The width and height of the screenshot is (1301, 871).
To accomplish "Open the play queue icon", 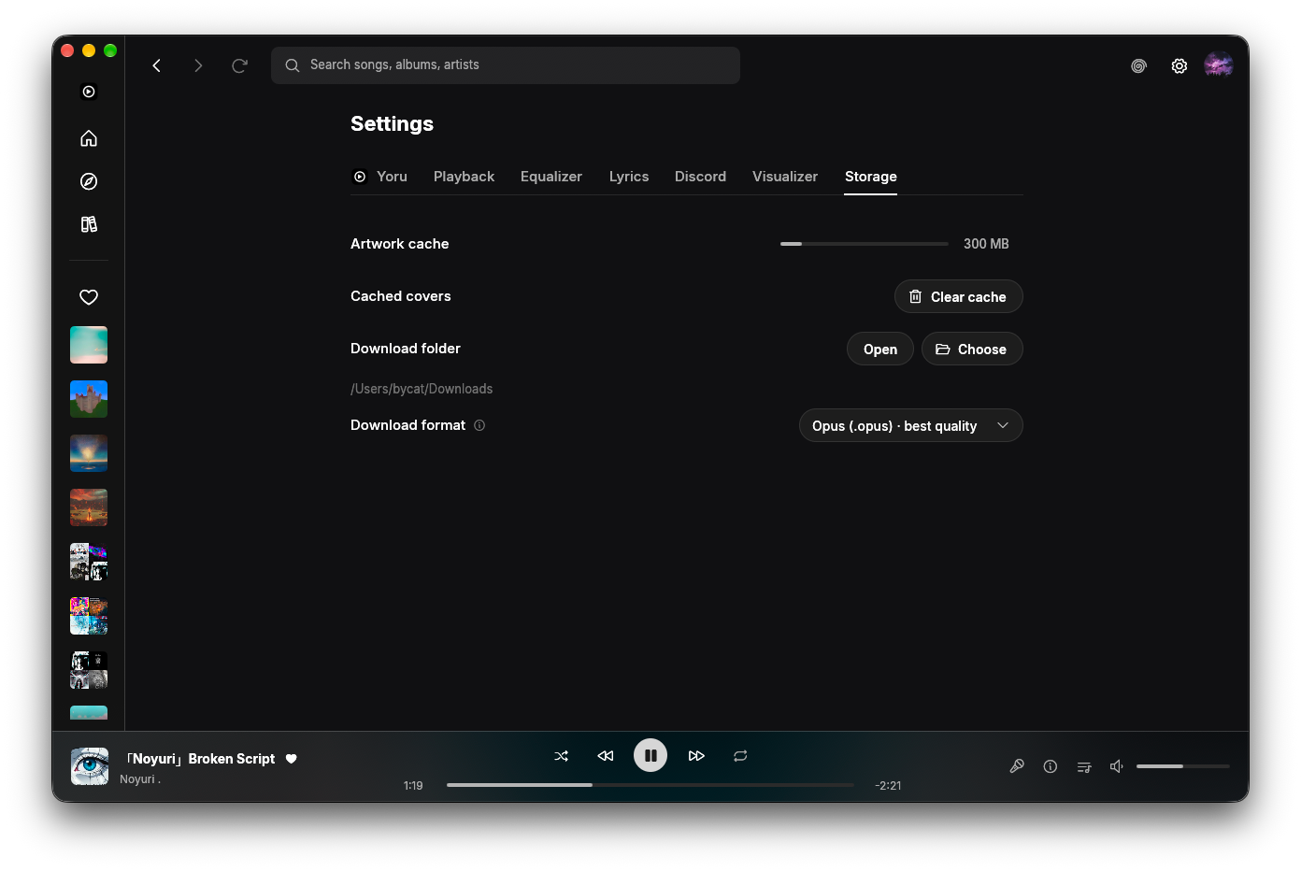I will click(1084, 766).
